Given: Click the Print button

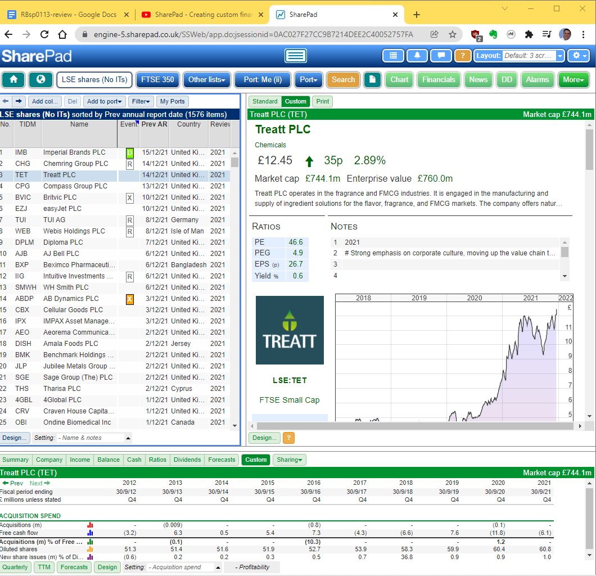Looking at the screenshot, I should click(322, 101).
